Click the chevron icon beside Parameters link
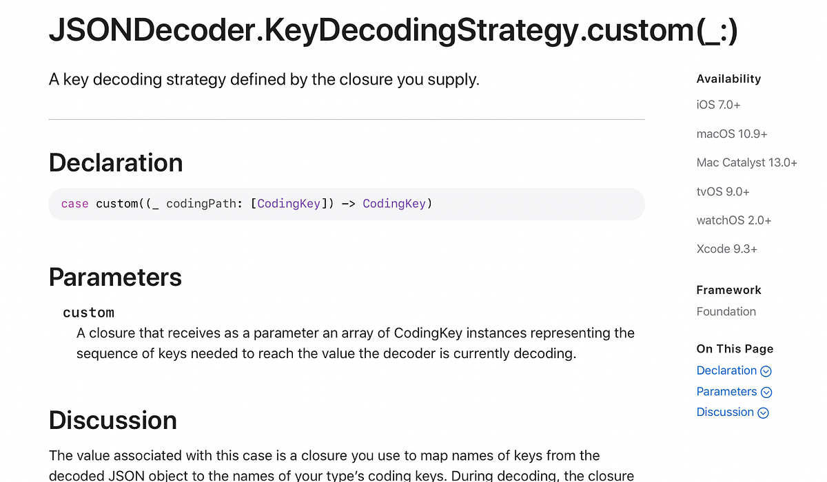 766,391
